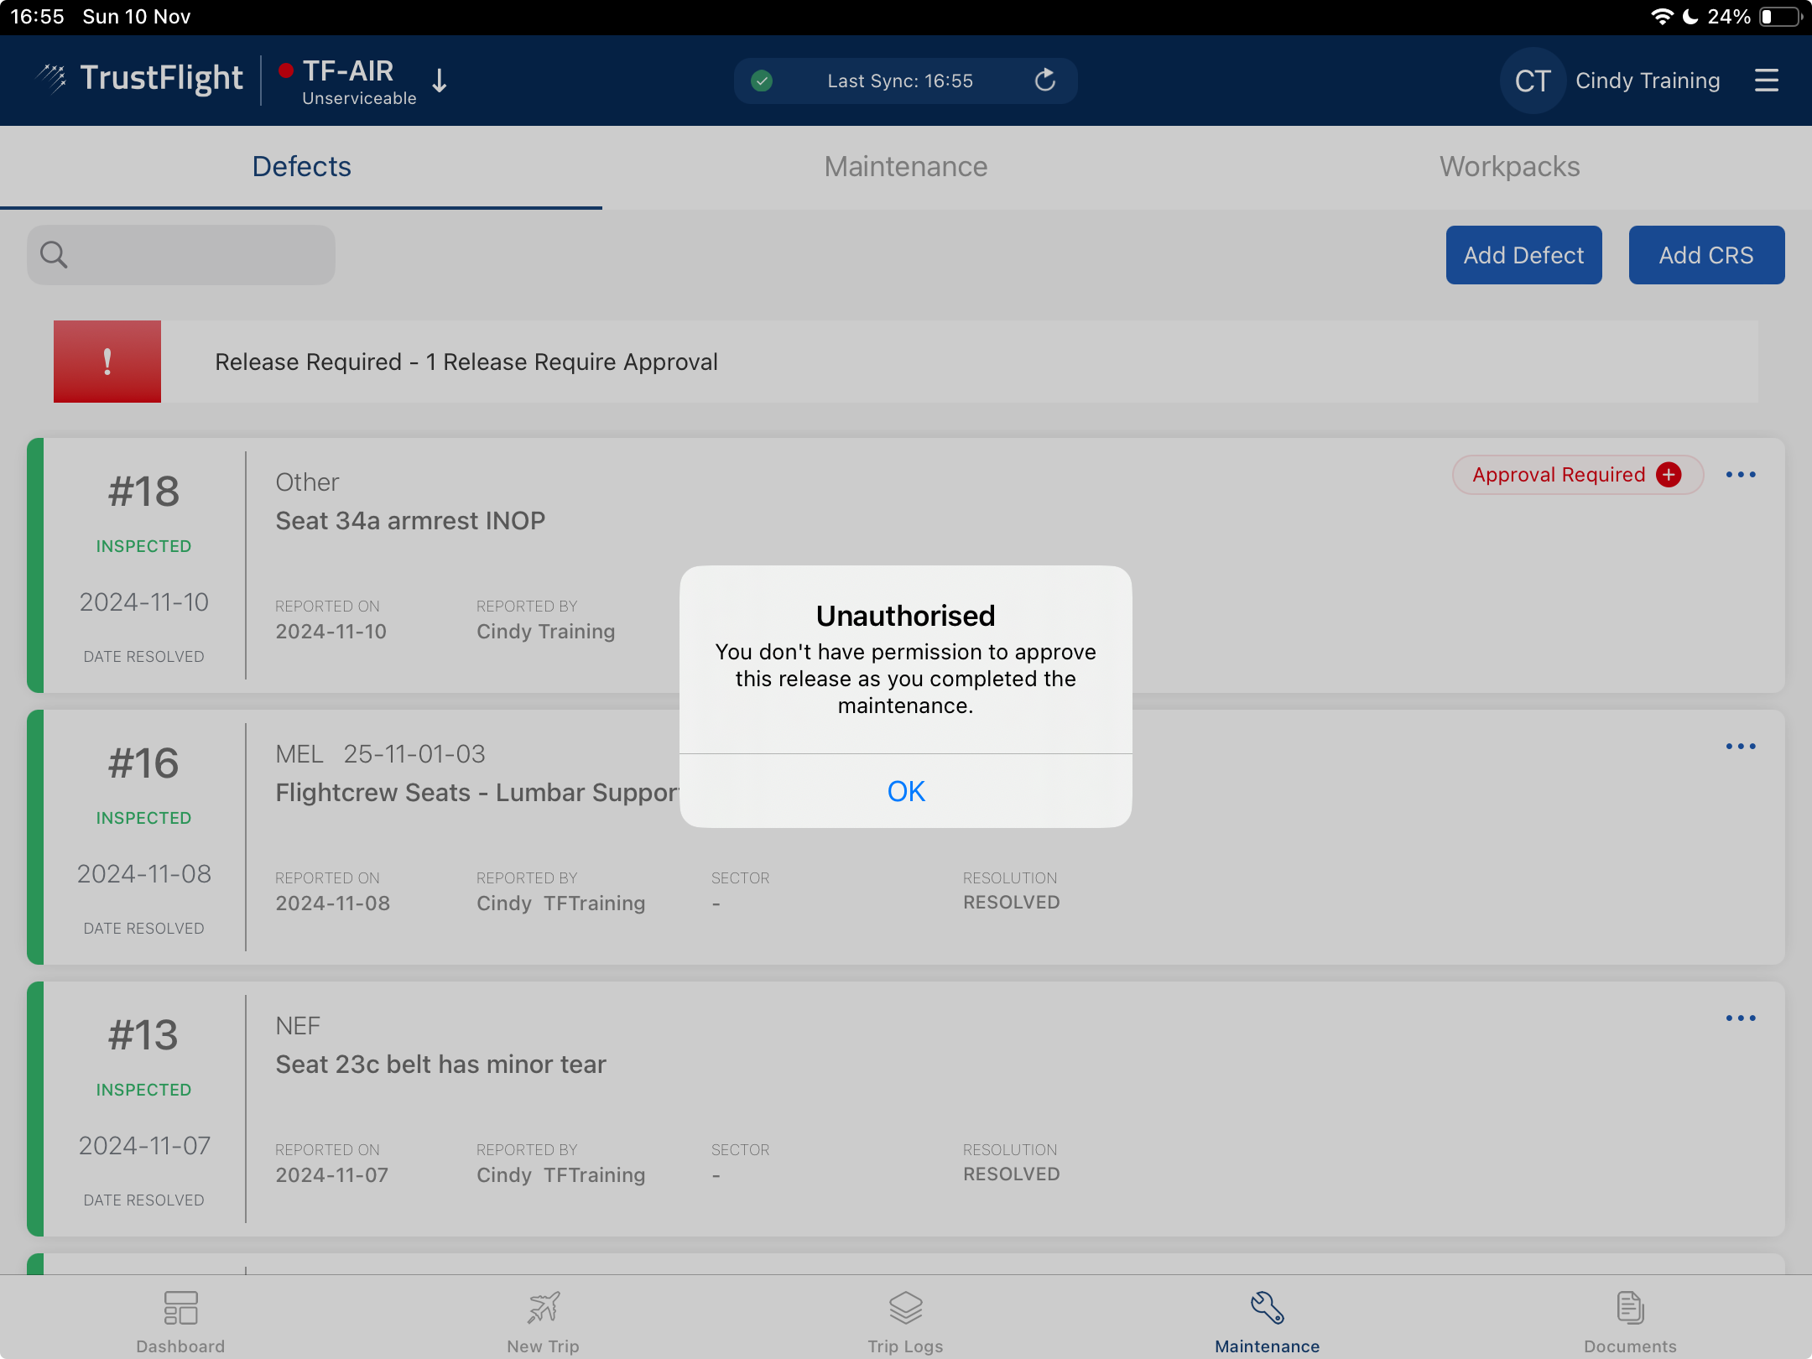The image size is (1812, 1359).
Task: Open options menu for defect #13
Action: point(1740,1018)
